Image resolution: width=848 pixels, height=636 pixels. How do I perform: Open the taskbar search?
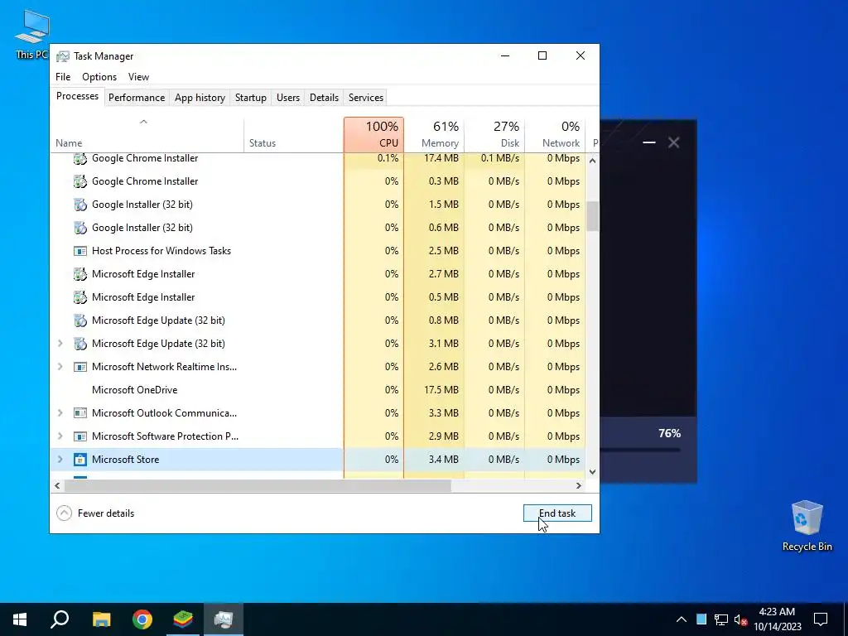60,619
